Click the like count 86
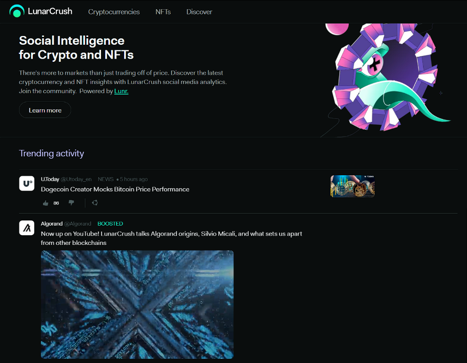Viewport: 467px width, 363px height. [56, 203]
